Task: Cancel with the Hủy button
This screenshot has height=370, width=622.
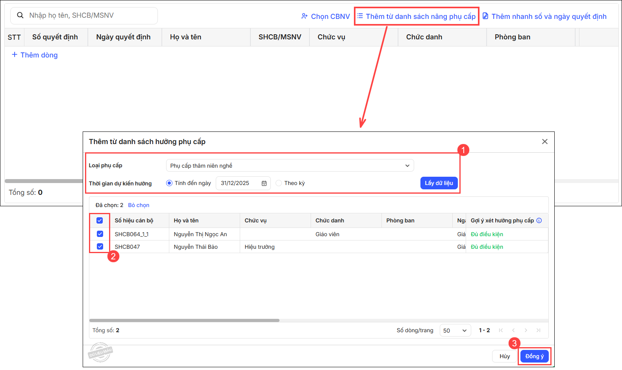Action: tap(505, 356)
